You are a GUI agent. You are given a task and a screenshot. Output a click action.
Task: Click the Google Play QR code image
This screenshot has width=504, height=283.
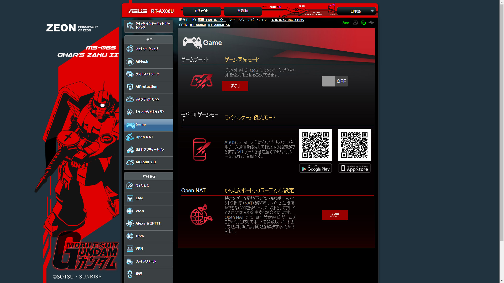tap(315, 145)
